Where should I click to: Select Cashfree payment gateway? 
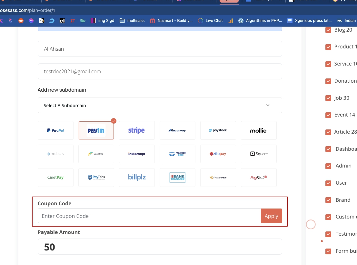click(x=96, y=154)
